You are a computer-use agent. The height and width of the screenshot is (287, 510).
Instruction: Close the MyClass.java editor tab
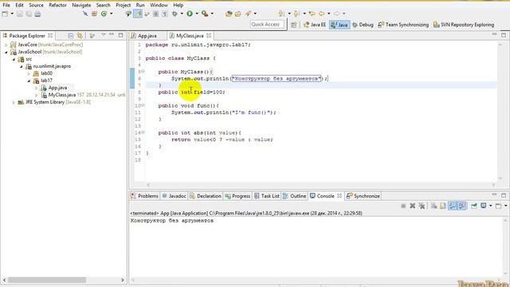[209, 35]
